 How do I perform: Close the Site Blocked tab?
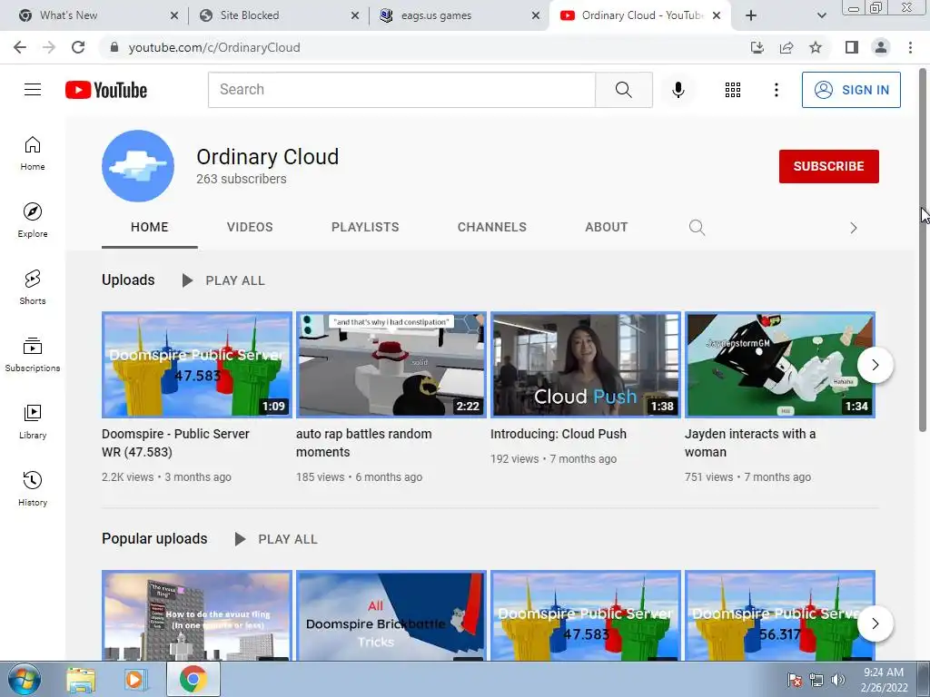[x=355, y=15]
